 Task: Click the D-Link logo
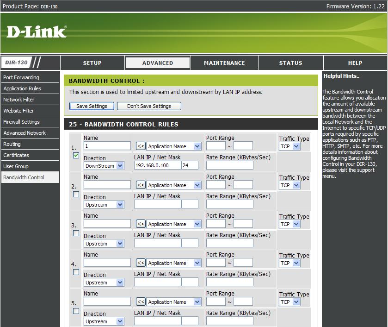point(37,32)
